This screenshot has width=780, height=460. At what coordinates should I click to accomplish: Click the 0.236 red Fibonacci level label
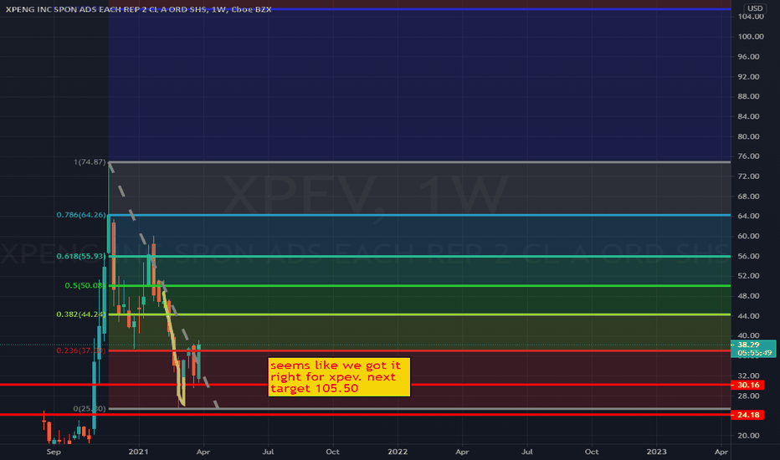(81, 350)
